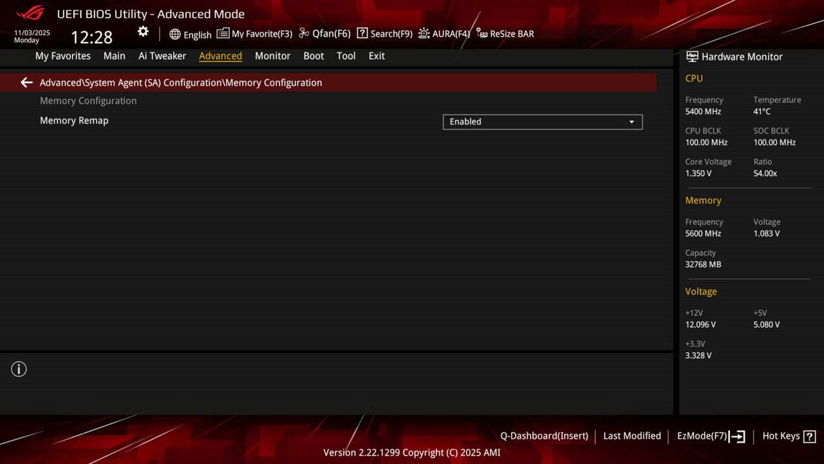Viewport: 824px width, 464px height.
Task: Select the Monitor tab
Action: [272, 56]
